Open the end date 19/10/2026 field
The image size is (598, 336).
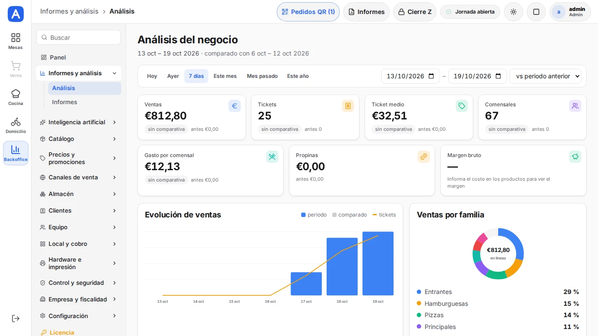click(478, 76)
